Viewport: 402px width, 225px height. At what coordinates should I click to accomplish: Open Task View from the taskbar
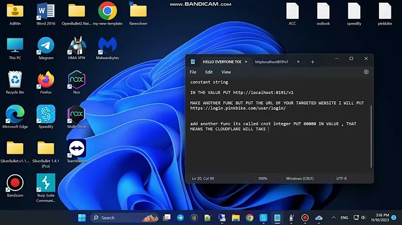pos(166,218)
